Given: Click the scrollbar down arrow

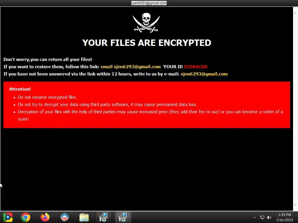Looking at the screenshot, I should 295,205.
